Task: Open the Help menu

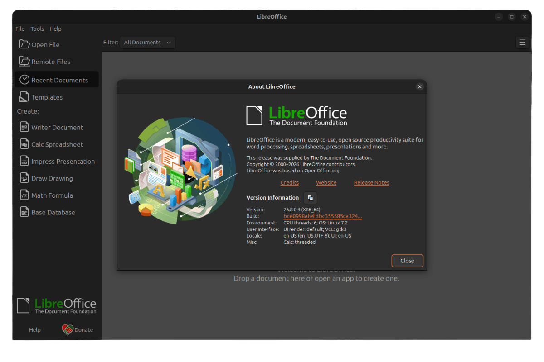Action: pyautogui.click(x=56, y=29)
